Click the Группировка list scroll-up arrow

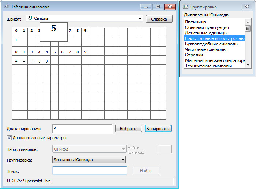tap(248, 22)
